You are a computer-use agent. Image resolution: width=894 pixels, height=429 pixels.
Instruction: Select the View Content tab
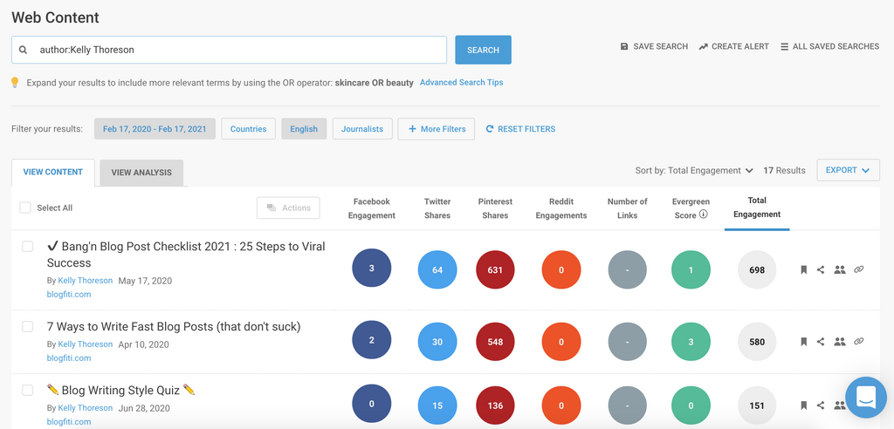(x=53, y=173)
